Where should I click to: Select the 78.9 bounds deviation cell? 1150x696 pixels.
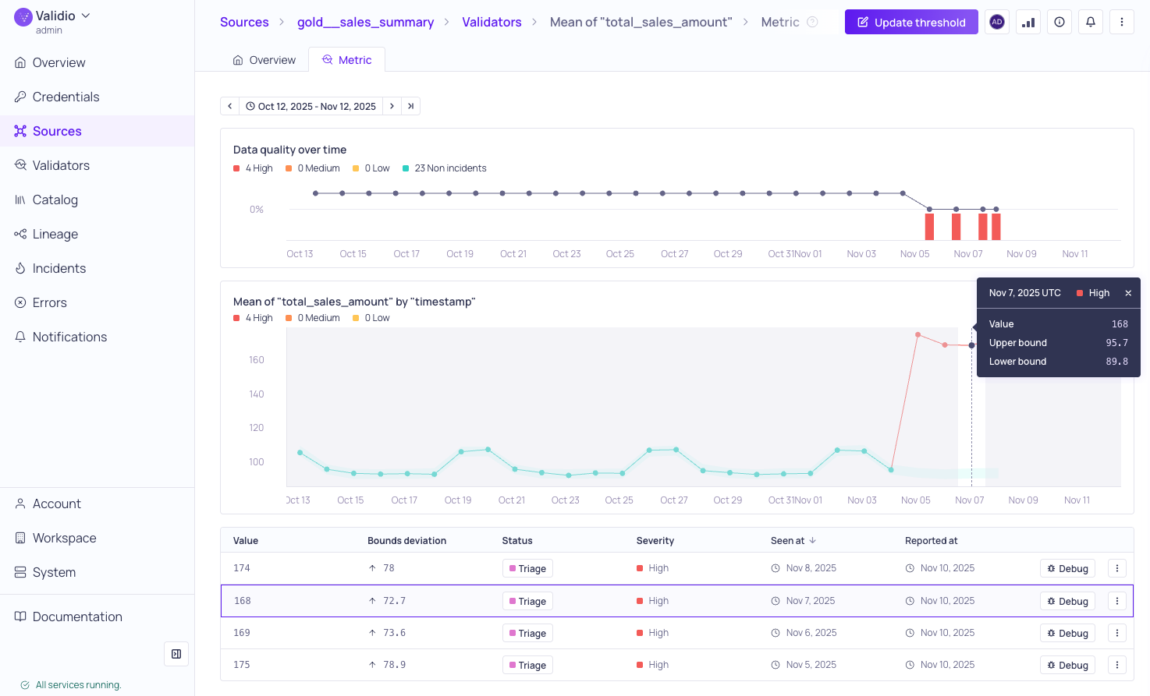click(388, 665)
